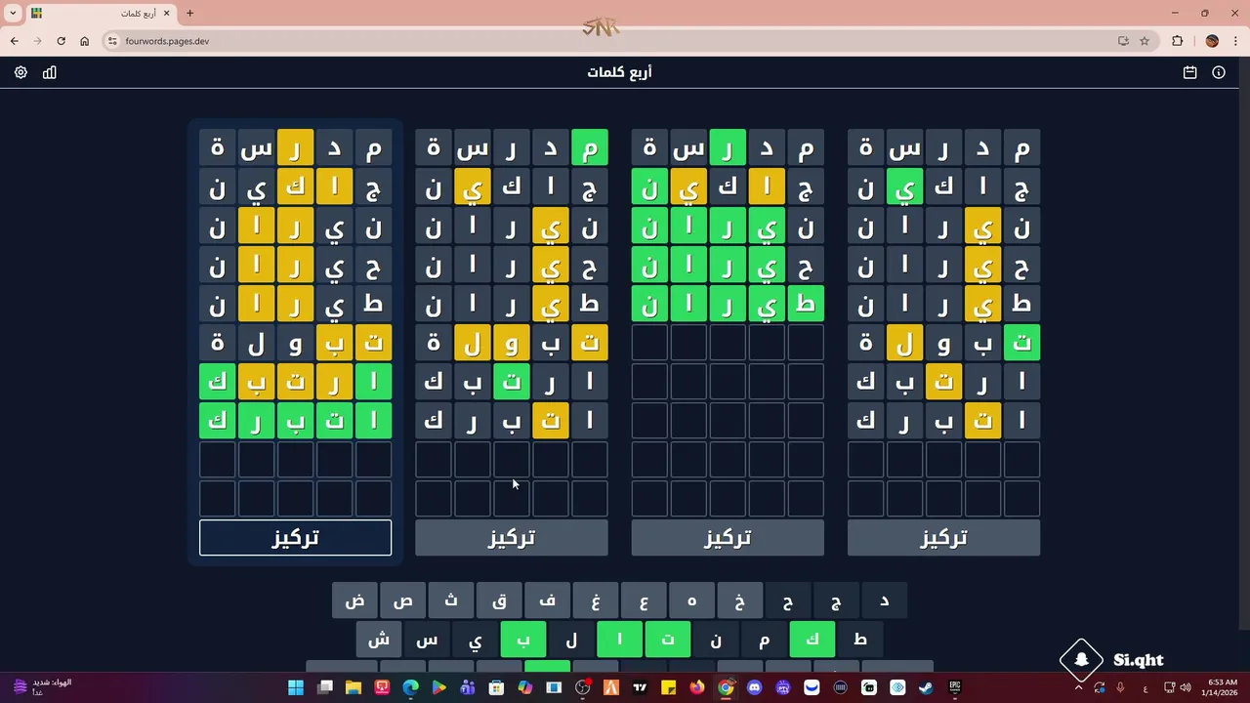Tap the green ك key on the keyboard
The image size is (1250, 703).
[x=812, y=640]
